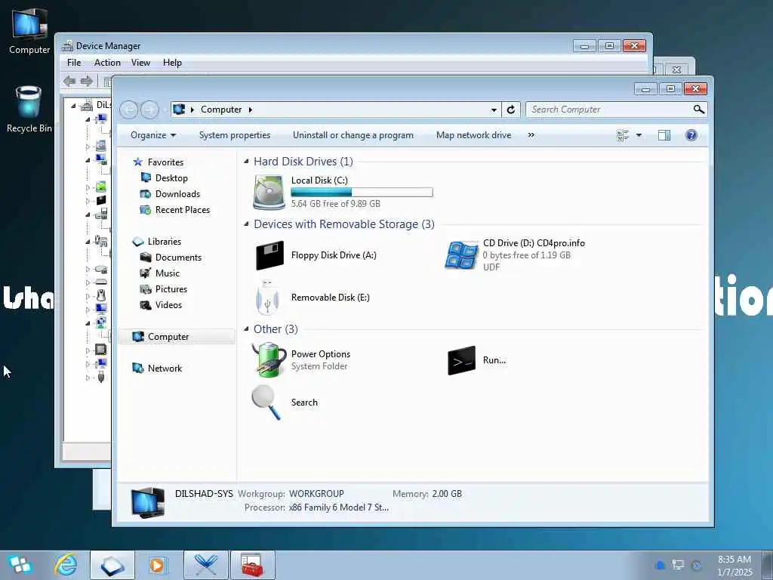Click the clock showing 8:35 AM

(735, 560)
